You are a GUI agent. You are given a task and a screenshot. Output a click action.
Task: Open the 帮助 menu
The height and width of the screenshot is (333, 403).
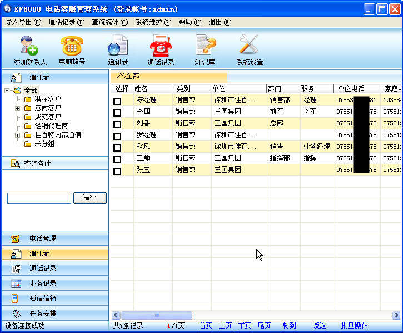(x=190, y=22)
